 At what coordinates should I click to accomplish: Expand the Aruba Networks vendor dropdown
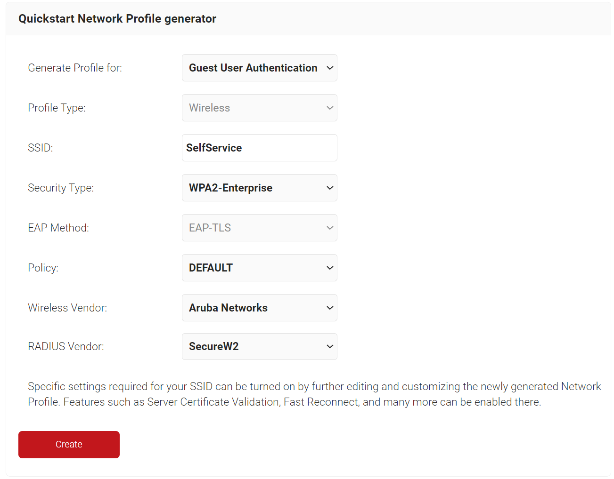click(259, 308)
